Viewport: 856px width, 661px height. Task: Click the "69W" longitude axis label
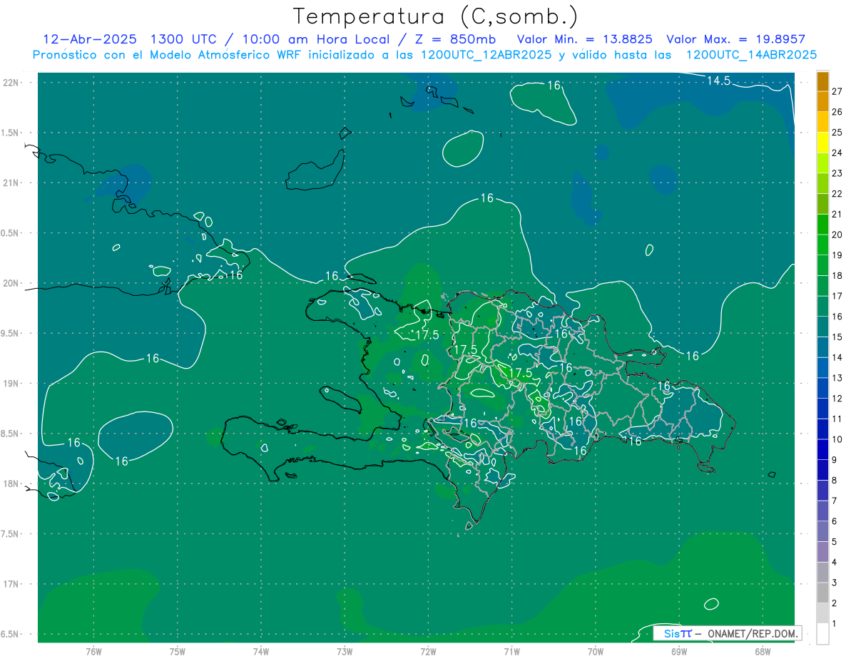tap(679, 651)
